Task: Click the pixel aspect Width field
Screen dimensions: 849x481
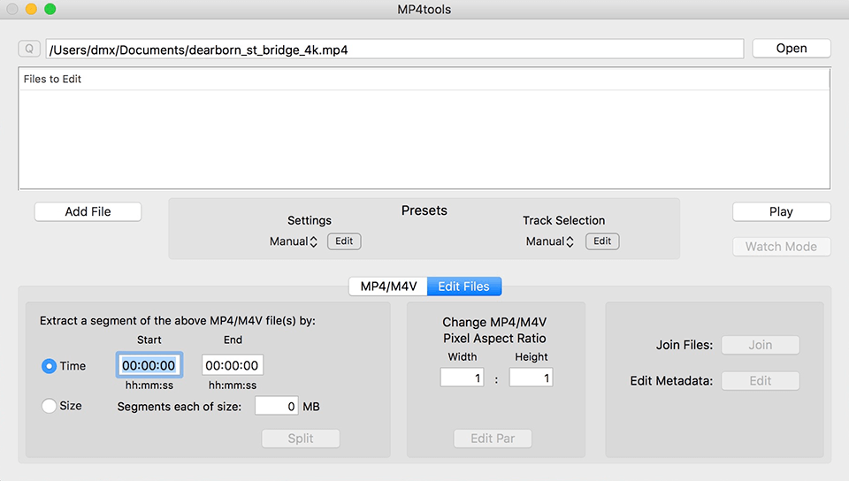Action: pyautogui.click(x=462, y=378)
